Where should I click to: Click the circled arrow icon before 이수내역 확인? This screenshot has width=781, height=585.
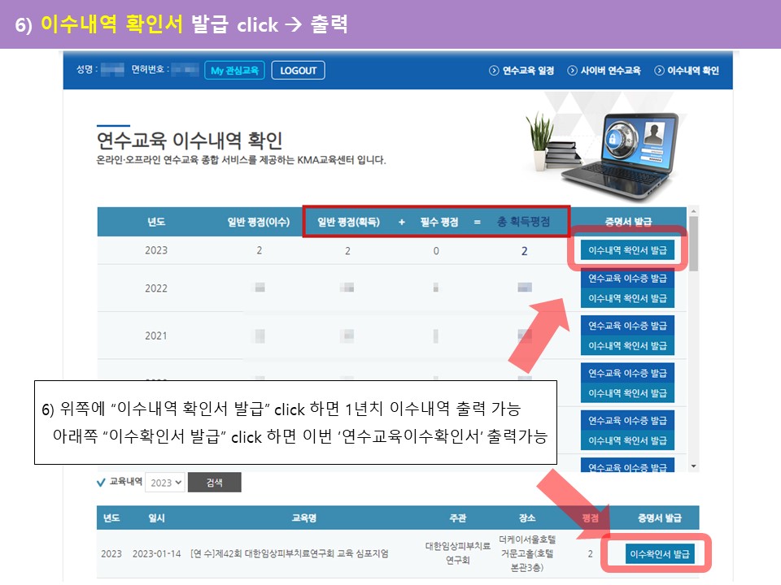tap(660, 71)
